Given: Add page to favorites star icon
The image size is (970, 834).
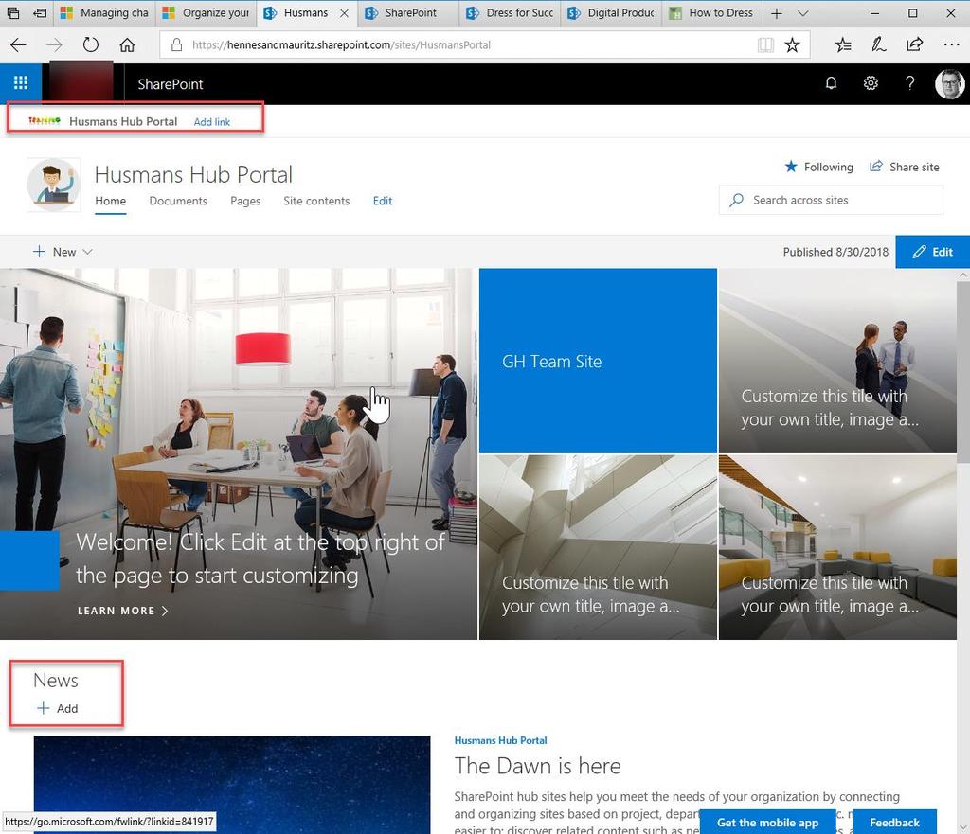Looking at the screenshot, I should 792,44.
